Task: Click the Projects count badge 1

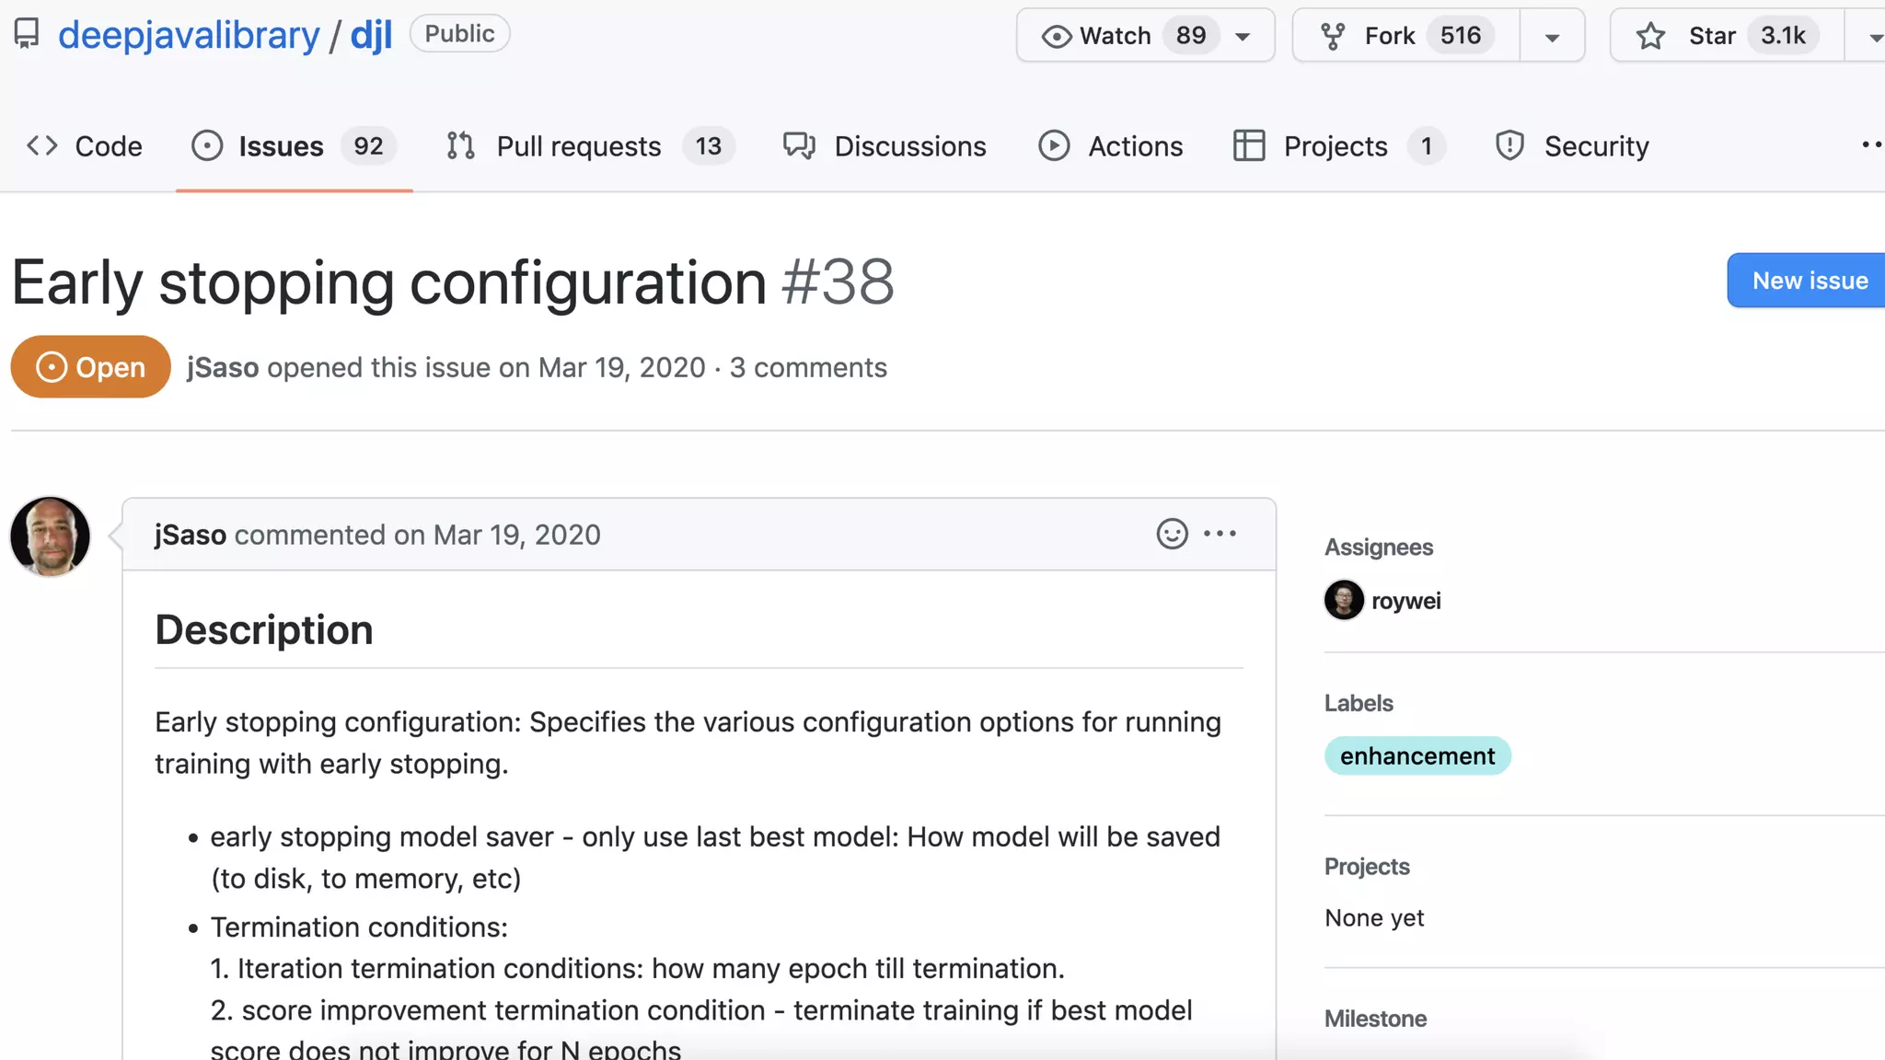Action: pos(1426,145)
